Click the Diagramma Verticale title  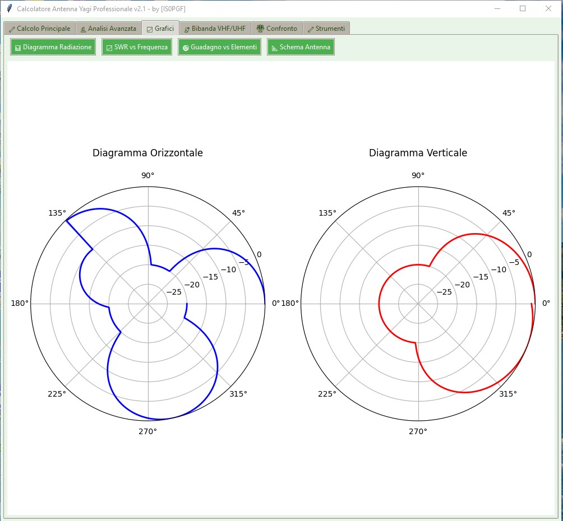(x=418, y=153)
